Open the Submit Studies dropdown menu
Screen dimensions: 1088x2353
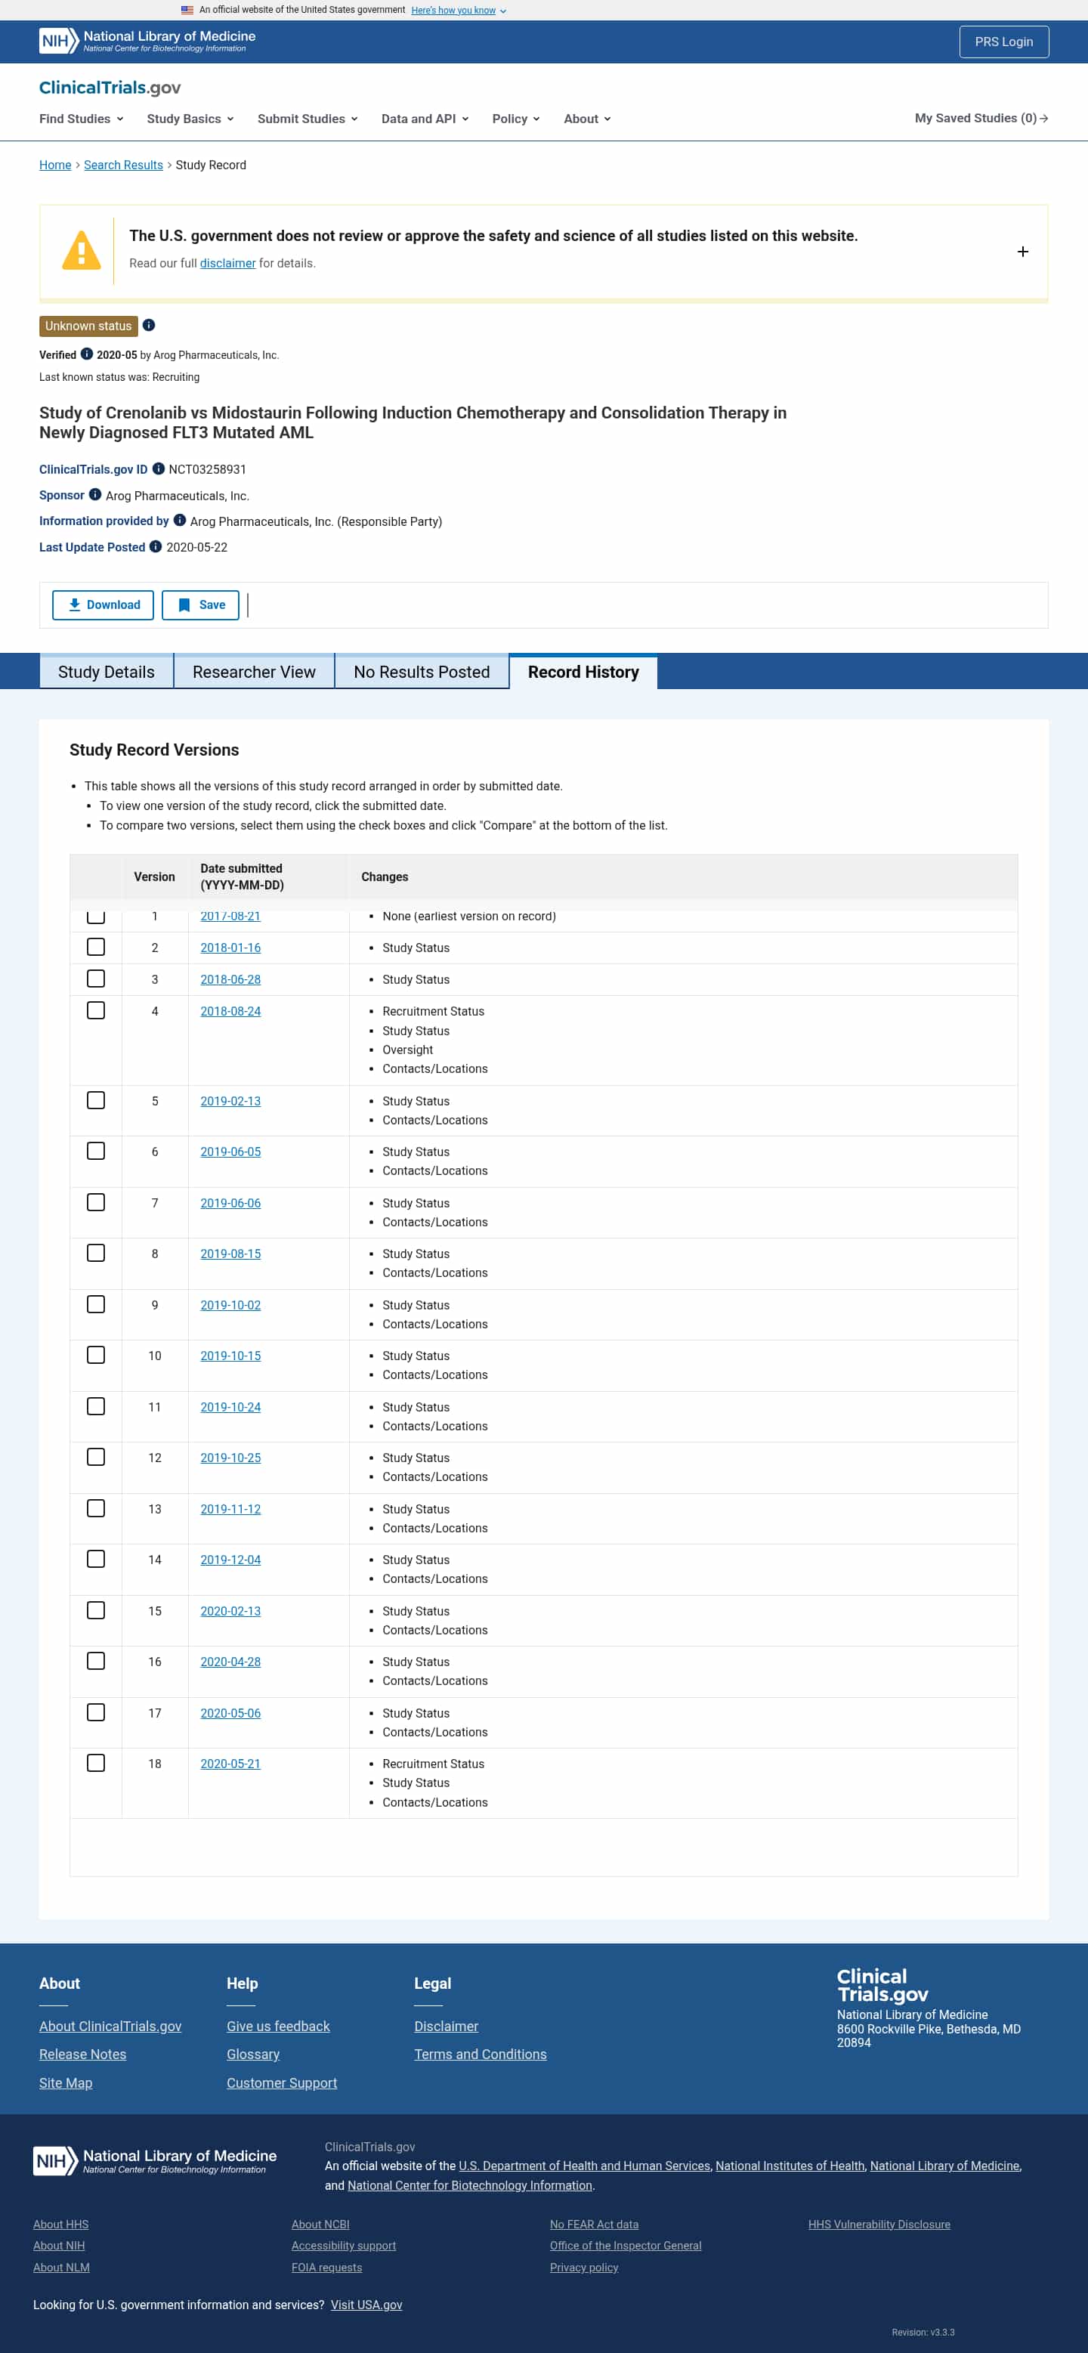(x=308, y=119)
